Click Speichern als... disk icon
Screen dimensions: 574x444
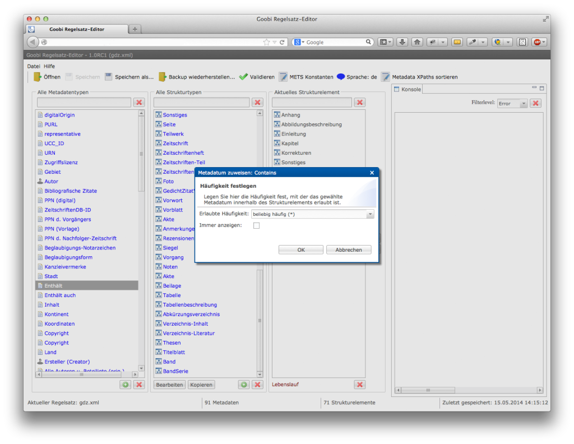[x=108, y=76]
